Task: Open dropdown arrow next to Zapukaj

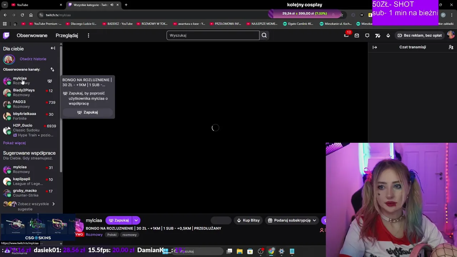Action: [136, 220]
